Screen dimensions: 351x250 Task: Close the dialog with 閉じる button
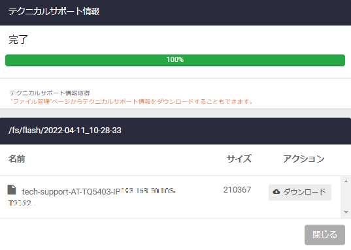(x=325, y=234)
